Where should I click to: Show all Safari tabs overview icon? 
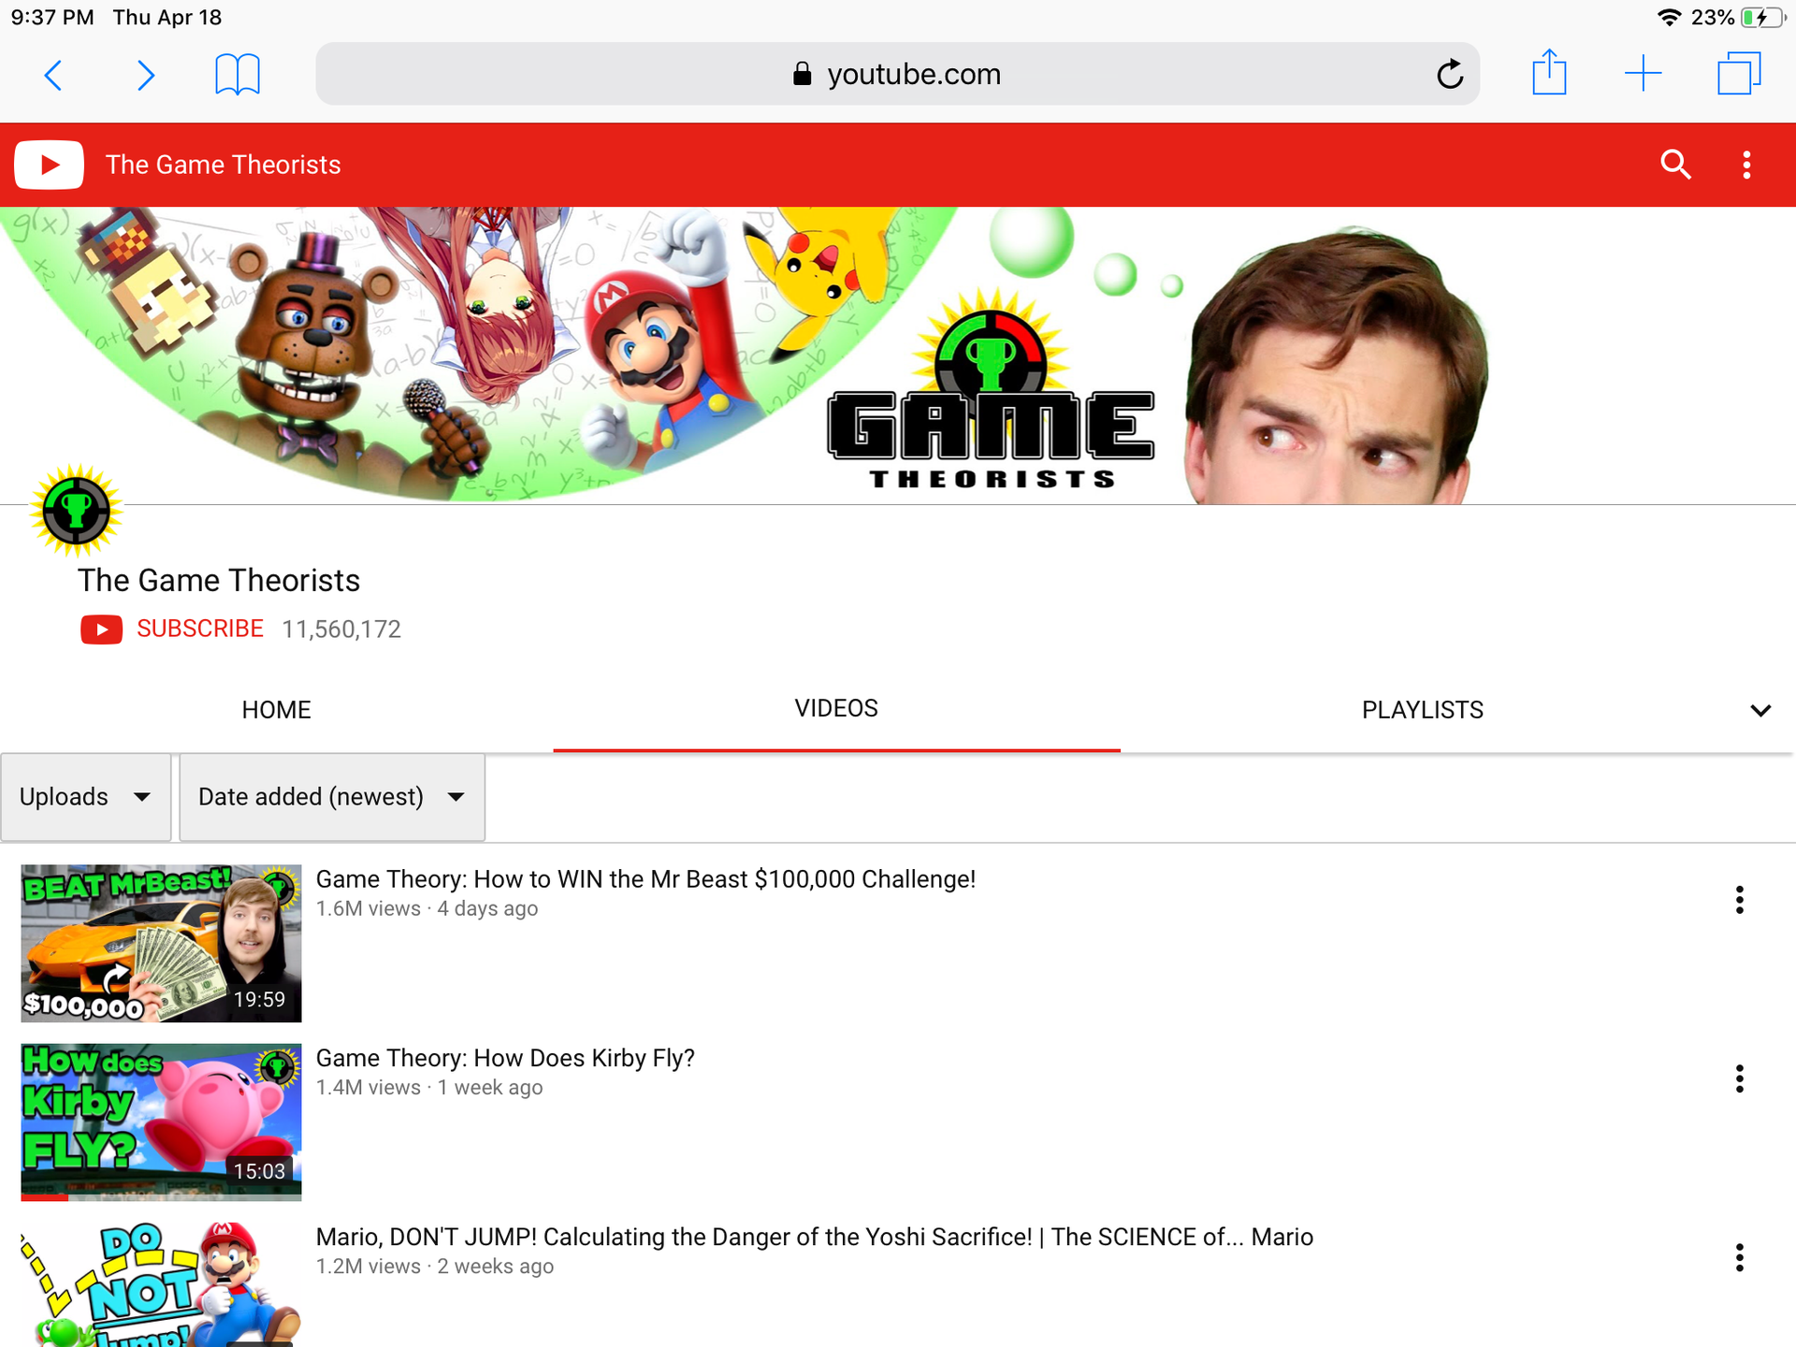1739,73
